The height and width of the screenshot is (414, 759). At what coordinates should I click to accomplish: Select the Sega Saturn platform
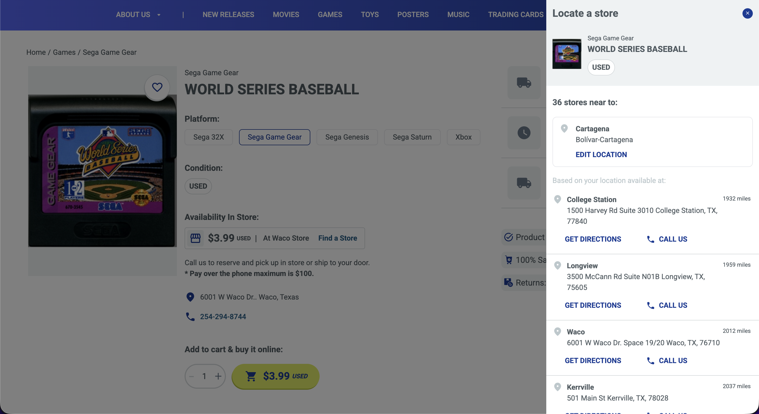[x=412, y=137]
